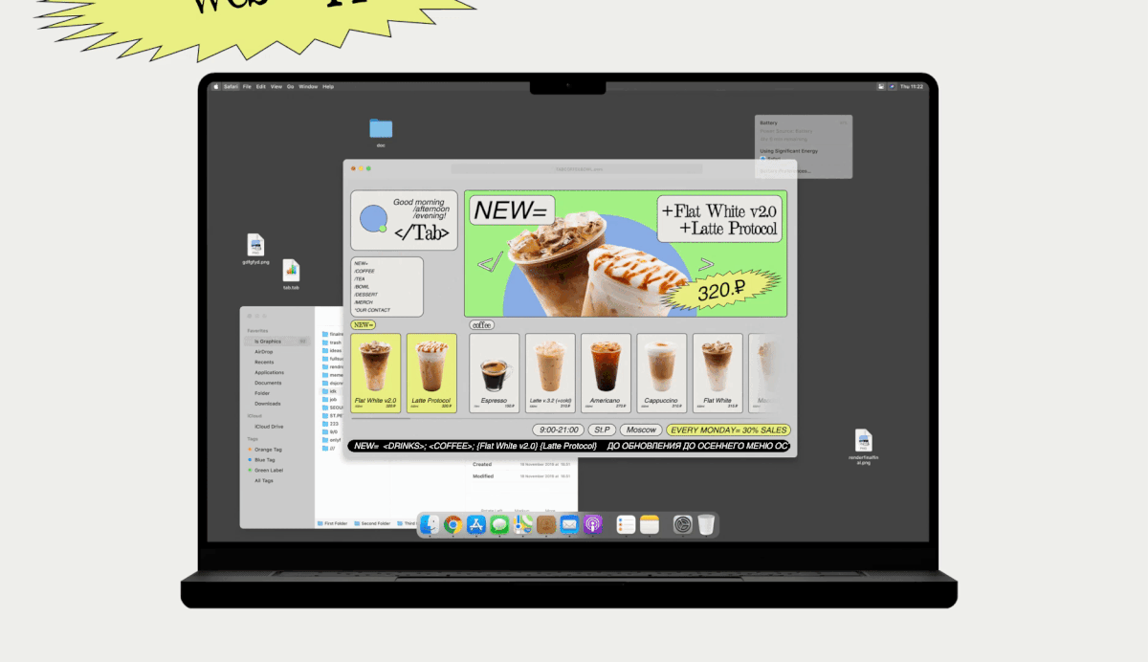Open the Cappuccino product card

tap(661, 372)
